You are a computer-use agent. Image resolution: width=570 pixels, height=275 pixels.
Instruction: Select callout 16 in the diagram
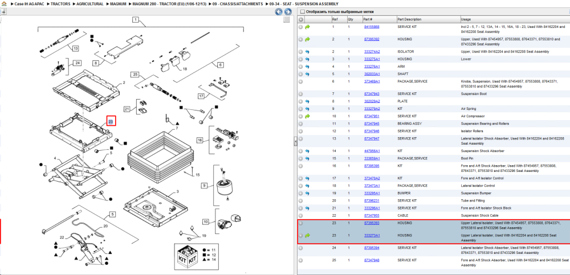(x=200, y=140)
